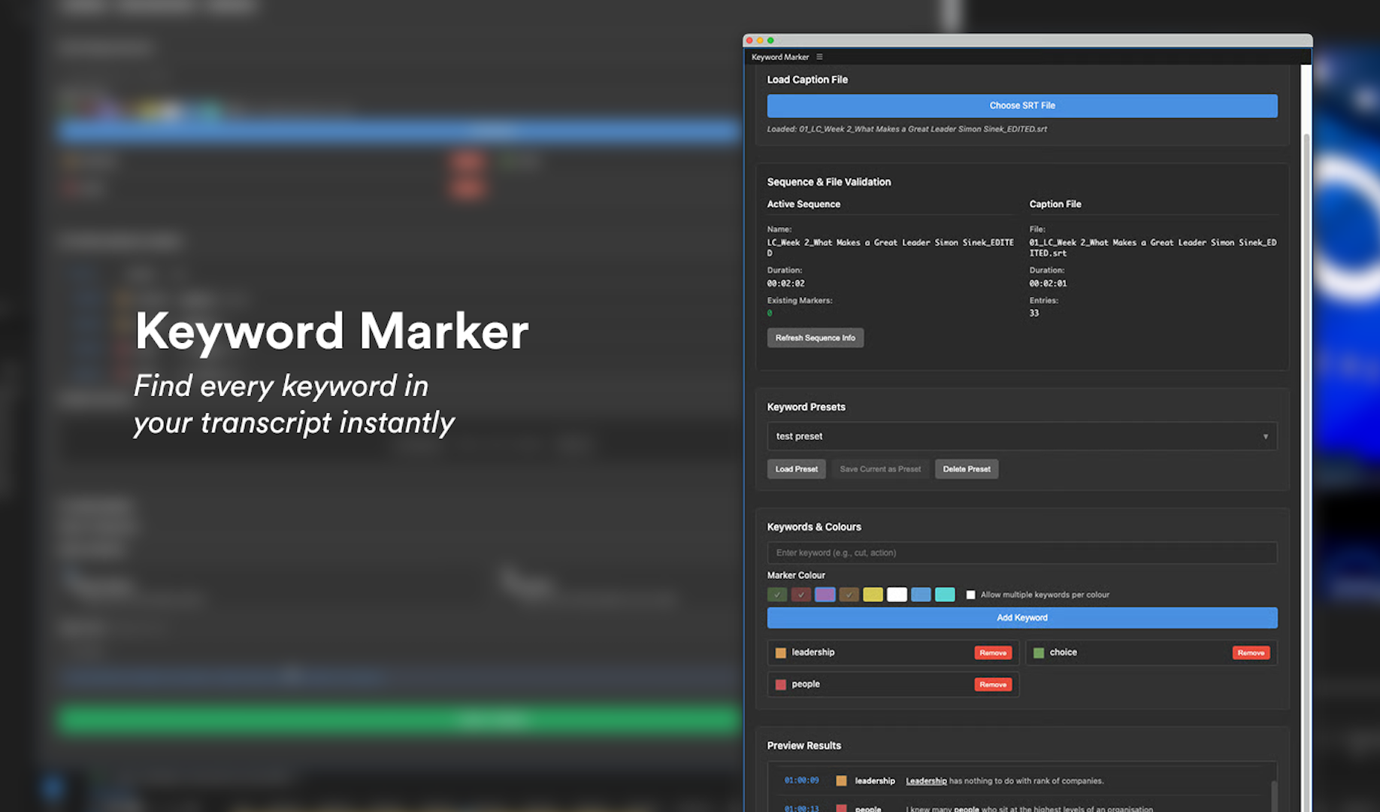Image resolution: width=1380 pixels, height=812 pixels.
Task: Click Delete Preset
Action: coord(967,468)
